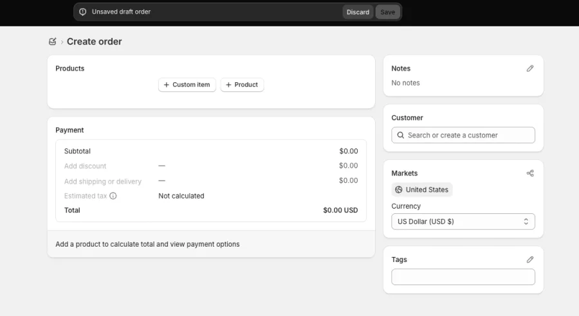Open the Markets settings icon
This screenshot has width=579, height=316.
pyautogui.click(x=530, y=173)
